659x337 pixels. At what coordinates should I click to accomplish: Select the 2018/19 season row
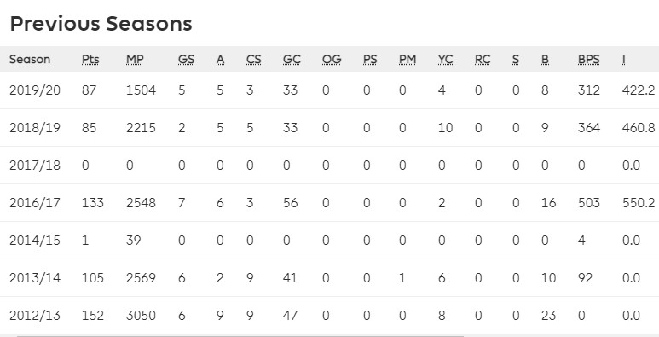coord(329,127)
